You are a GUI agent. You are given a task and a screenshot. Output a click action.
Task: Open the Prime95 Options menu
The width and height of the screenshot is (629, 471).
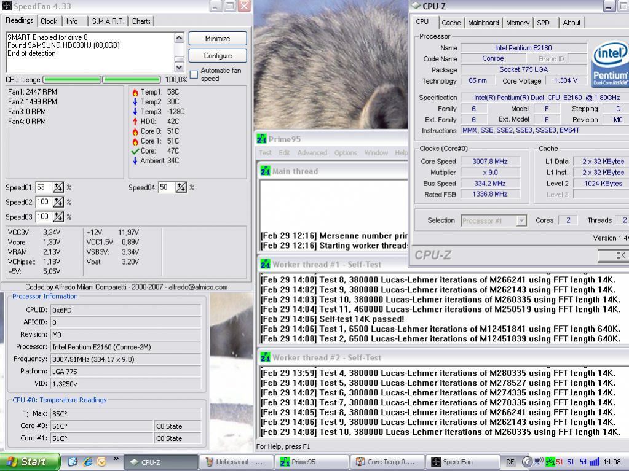[x=346, y=152]
